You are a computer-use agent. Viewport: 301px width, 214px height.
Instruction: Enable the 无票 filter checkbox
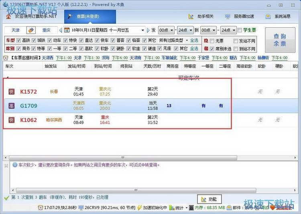(x=212, y=41)
